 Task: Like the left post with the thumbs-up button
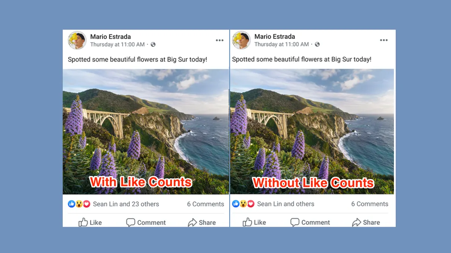pos(90,222)
